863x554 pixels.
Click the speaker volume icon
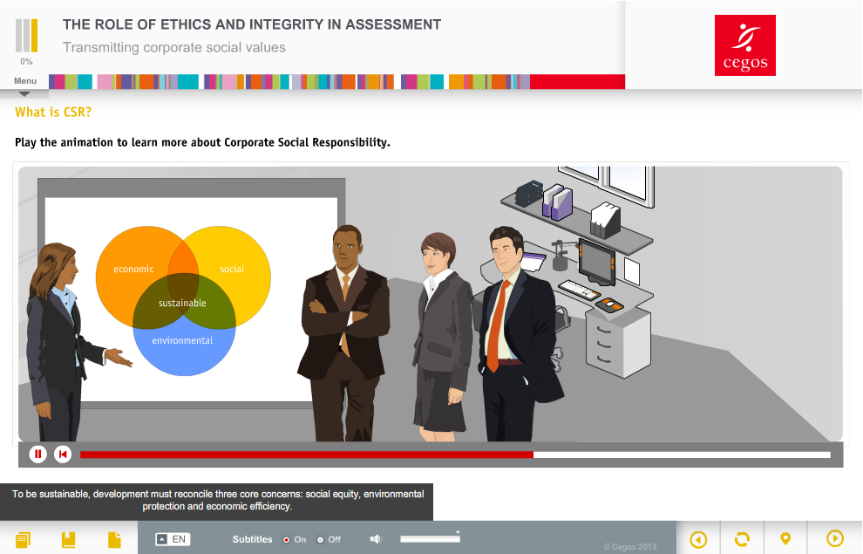coord(376,539)
